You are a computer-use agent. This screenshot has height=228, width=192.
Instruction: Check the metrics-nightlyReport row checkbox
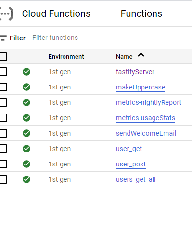pos(3,102)
